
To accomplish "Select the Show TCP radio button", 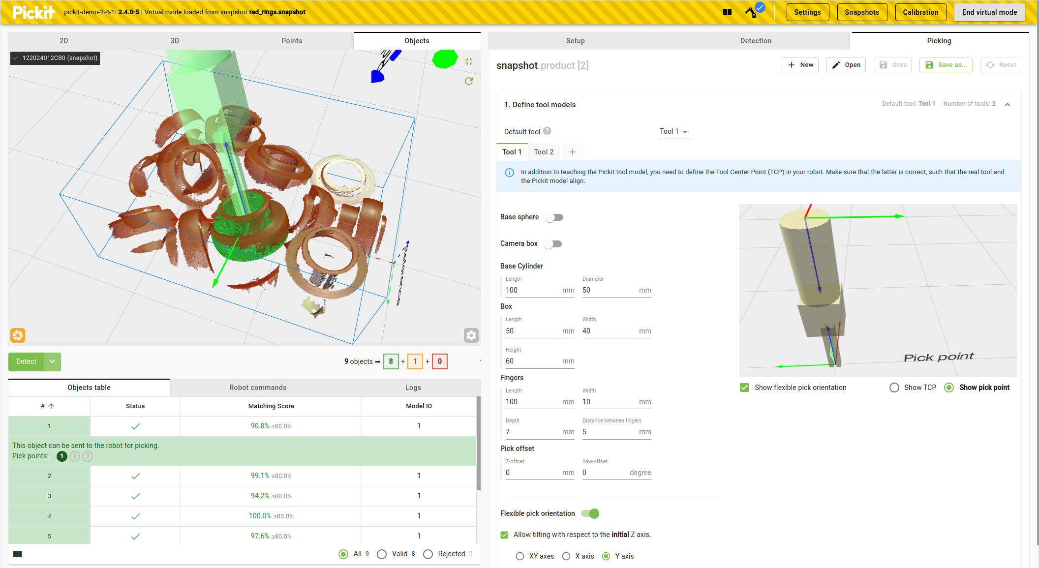I will point(894,388).
